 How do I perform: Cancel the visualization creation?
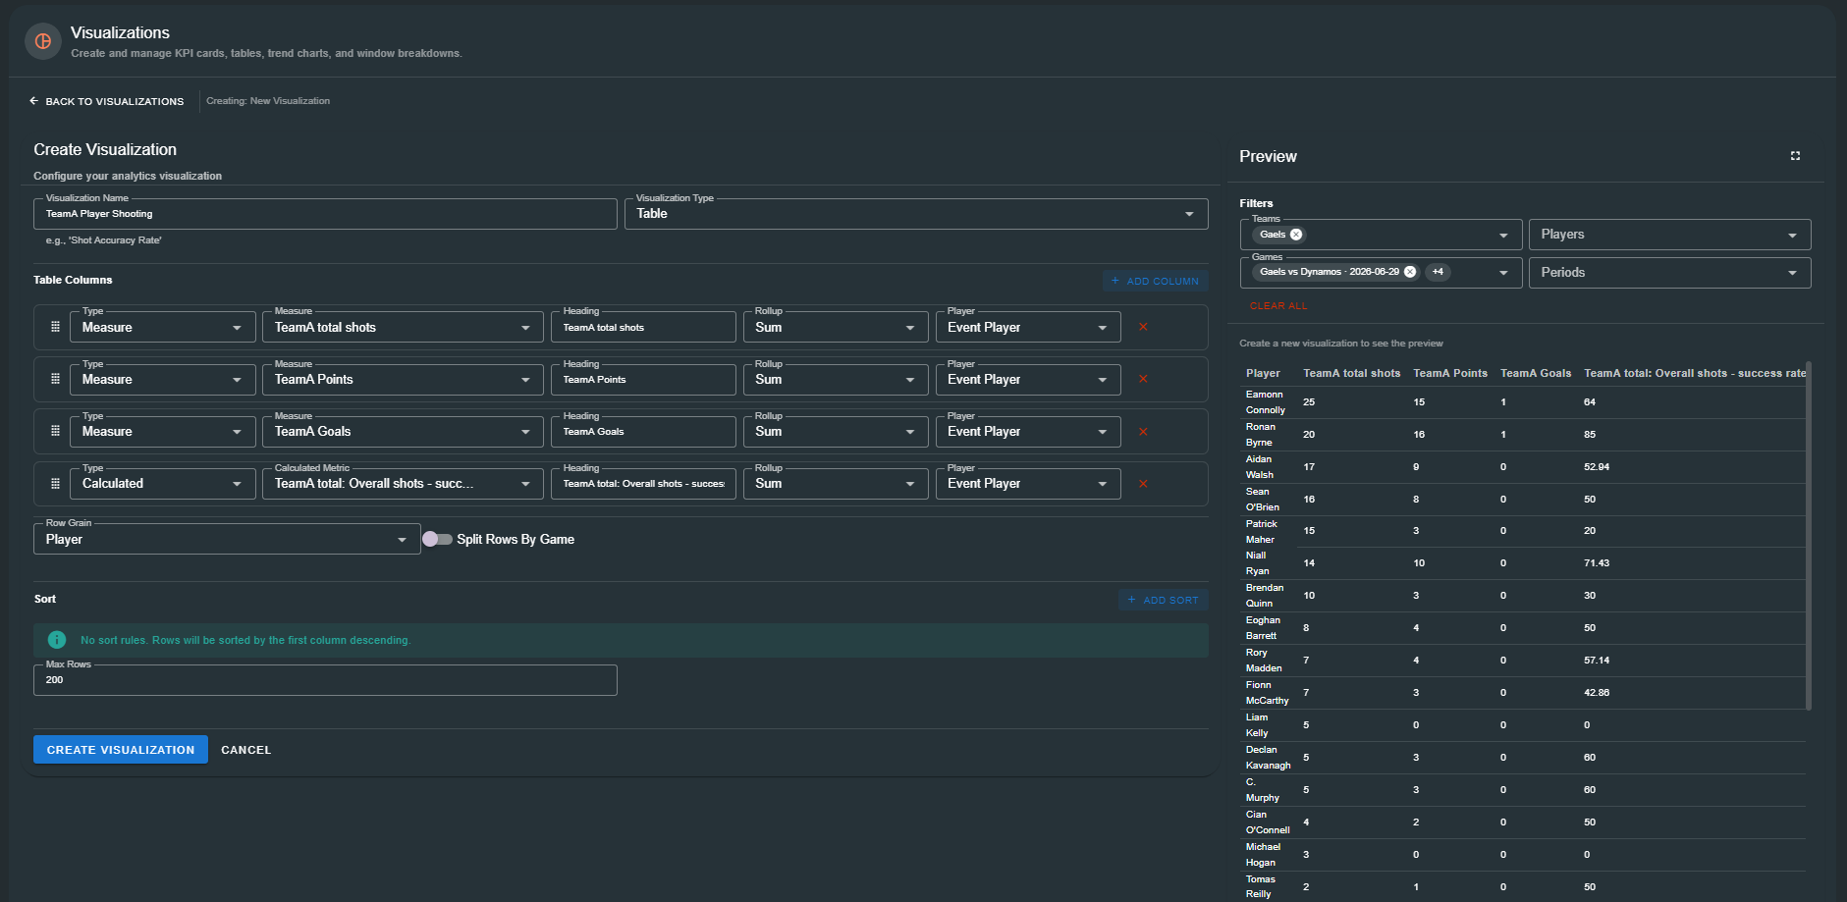click(x=246, y=750)
